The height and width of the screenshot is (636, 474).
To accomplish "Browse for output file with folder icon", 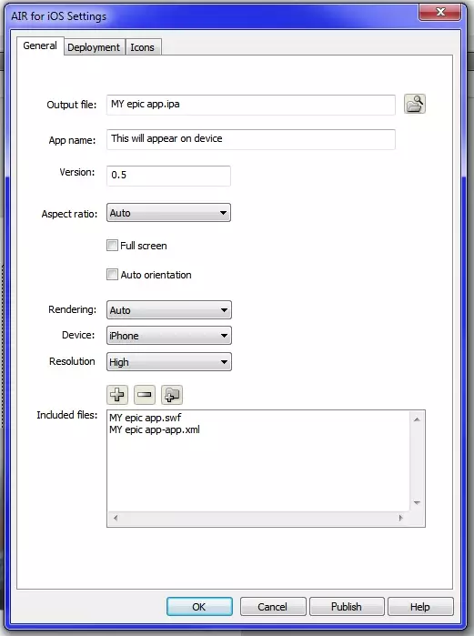I will [x=414, y=104].
